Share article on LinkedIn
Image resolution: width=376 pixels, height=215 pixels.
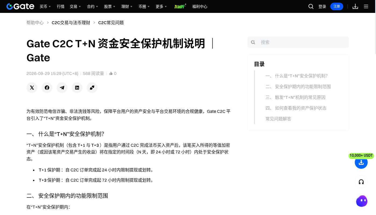(x=77, y=88)
